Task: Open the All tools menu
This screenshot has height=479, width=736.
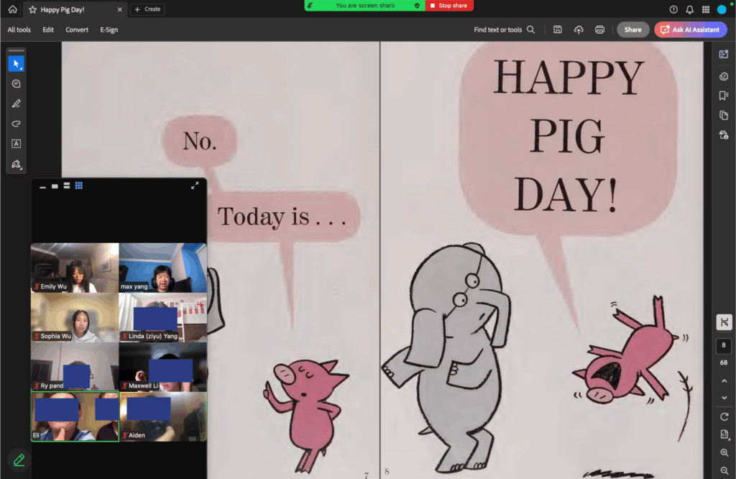Action: coord(19,29)
